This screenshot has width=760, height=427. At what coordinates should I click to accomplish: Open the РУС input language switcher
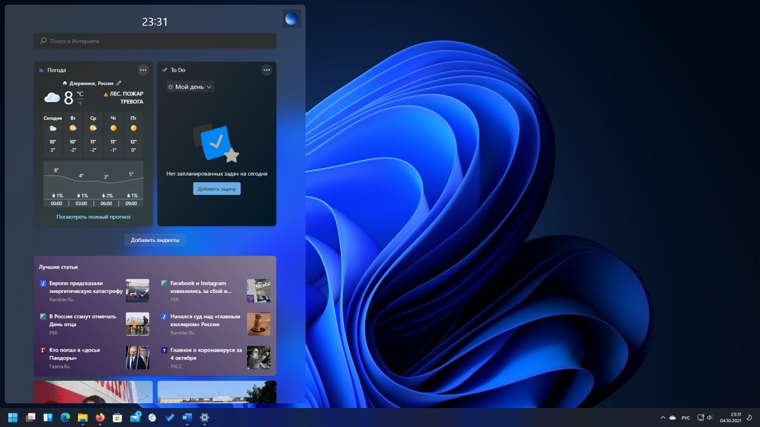(686, 418)
